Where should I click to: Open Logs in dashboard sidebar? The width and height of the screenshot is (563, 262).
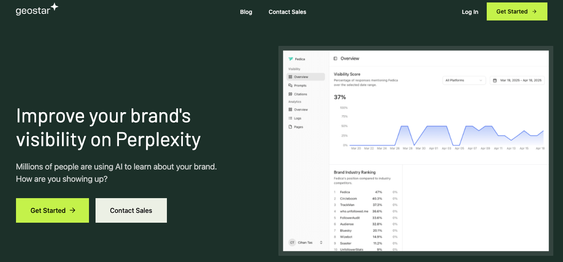[x=305, y=118]
